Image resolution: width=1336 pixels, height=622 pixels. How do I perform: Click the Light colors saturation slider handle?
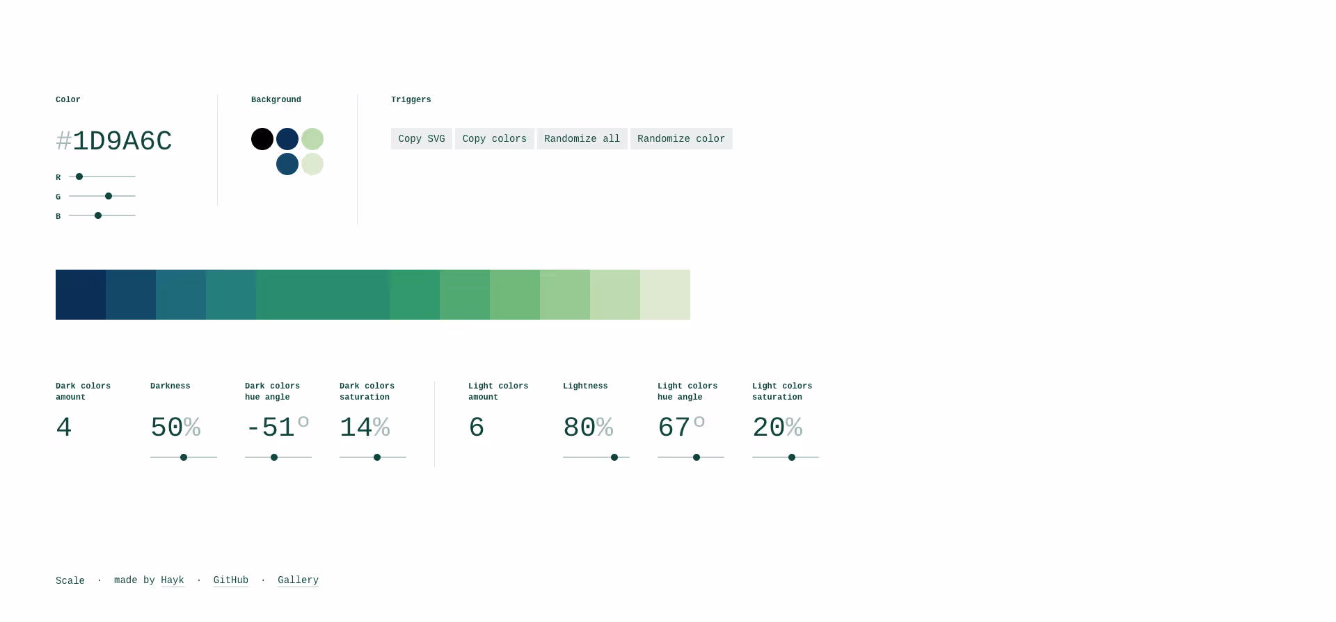[792, 457]
